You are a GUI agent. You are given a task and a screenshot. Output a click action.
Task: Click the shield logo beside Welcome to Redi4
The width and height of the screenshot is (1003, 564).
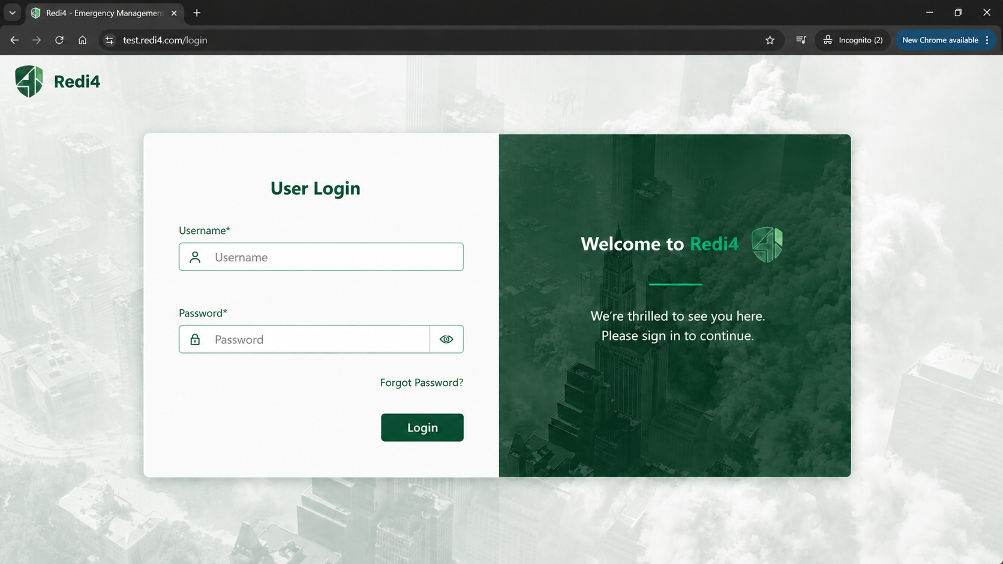767,245
